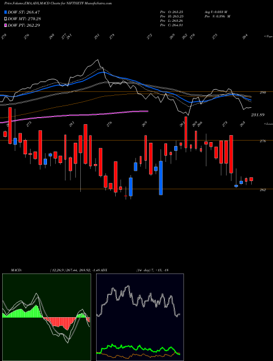The image size is (273, 361).
Task: Click the chart title mentioning NIFTYIETF MunafaSutra.com
Action: click(58, 3)
